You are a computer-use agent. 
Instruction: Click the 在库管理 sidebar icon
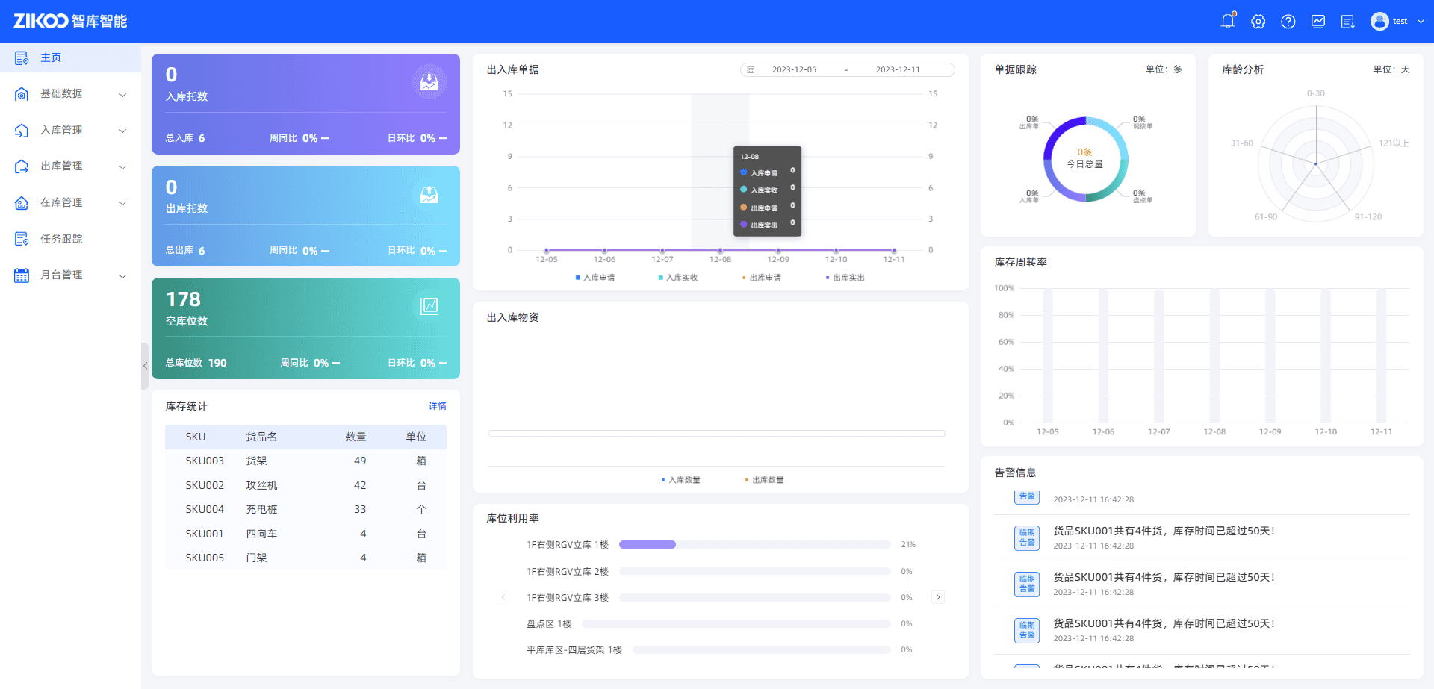pyautogui.click(x=22, y=202)
